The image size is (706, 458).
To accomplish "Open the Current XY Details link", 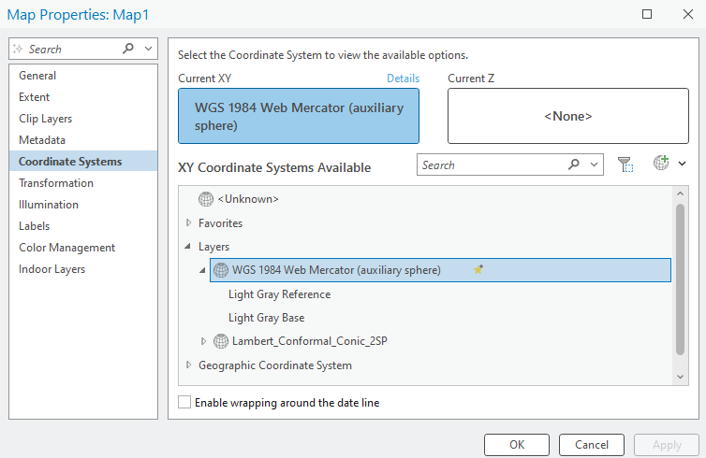I will pyautogui.click(x=403, y=79).
